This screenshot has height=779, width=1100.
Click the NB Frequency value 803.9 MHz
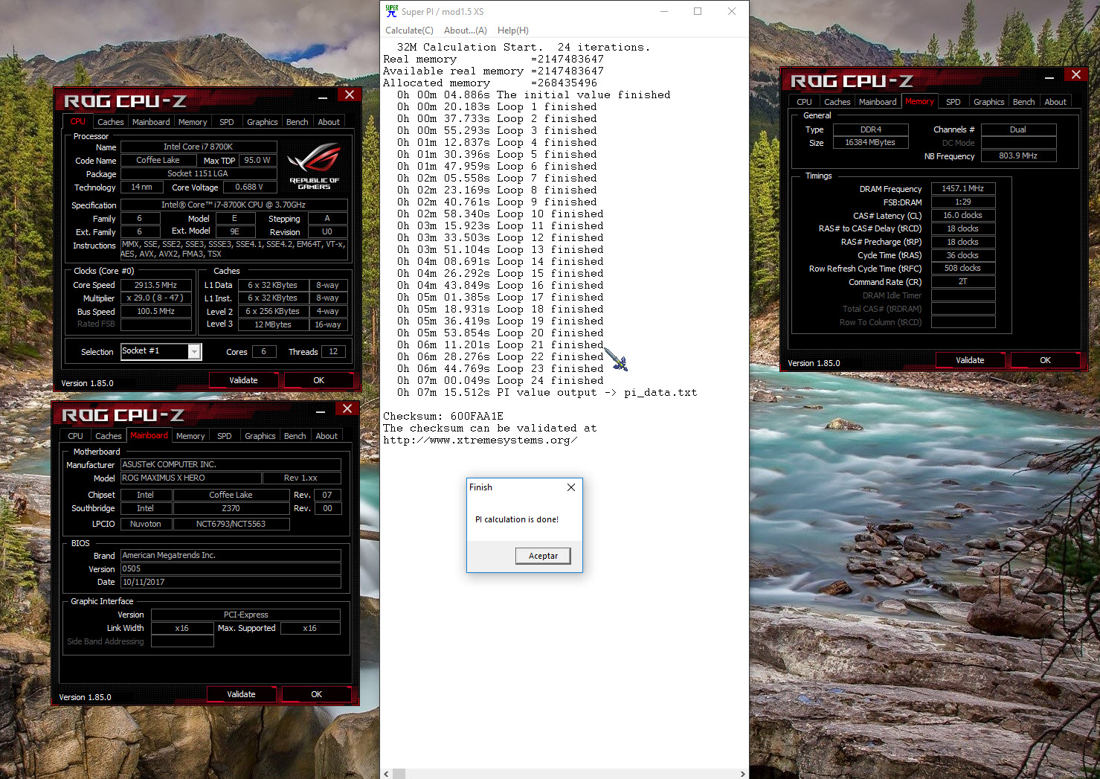click(x=1018, y=156)
